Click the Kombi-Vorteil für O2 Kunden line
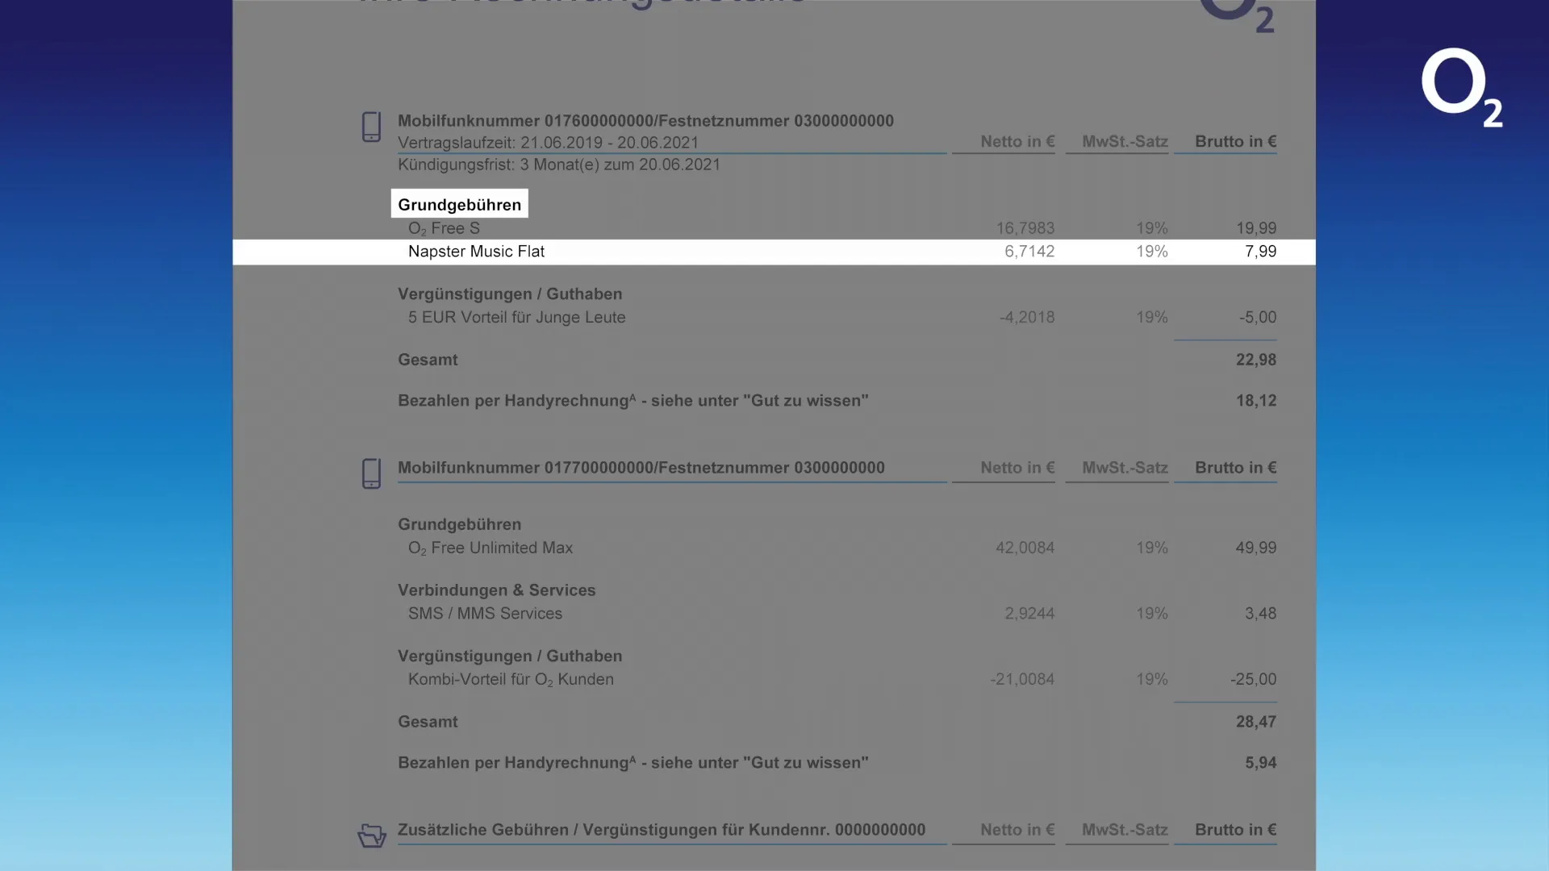1549x871 pixels. point(511,680)
